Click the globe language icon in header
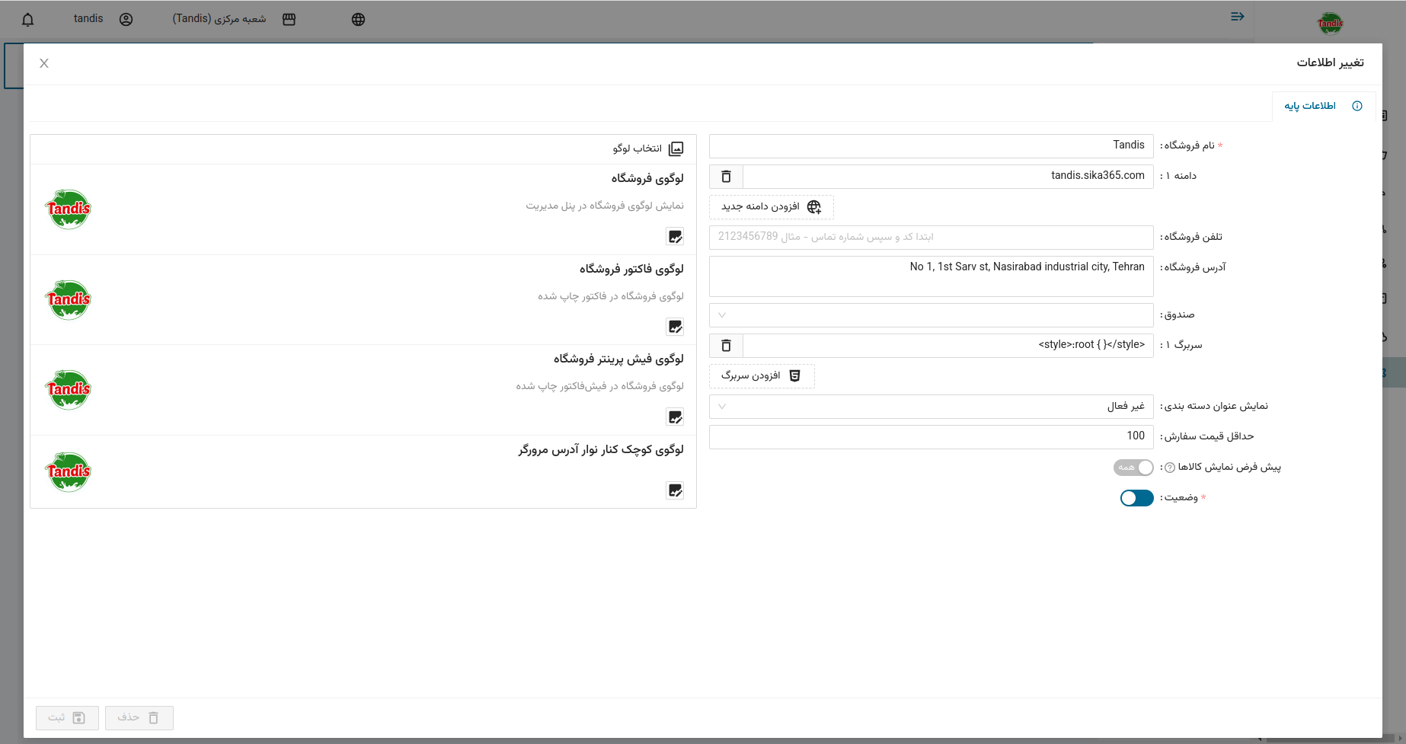This screenshot has width=1406, height=744. (x=358, y=20)
